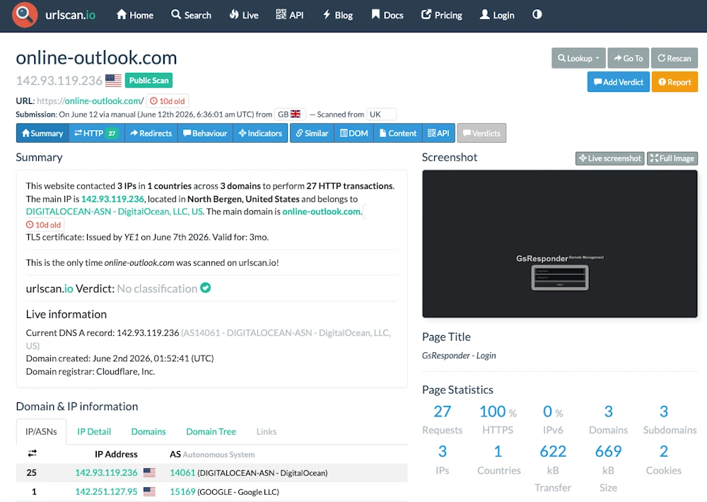Click the Go To button
Image resolution: width=707 pixels, height=502 pixels.
(629, 58)
